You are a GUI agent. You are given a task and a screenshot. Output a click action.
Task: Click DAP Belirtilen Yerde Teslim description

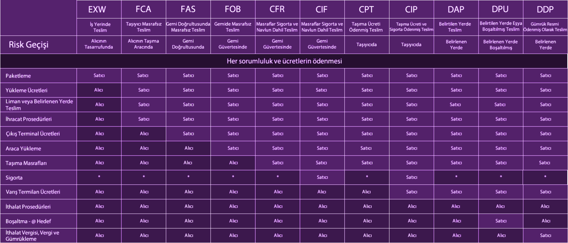coord(455,27)
